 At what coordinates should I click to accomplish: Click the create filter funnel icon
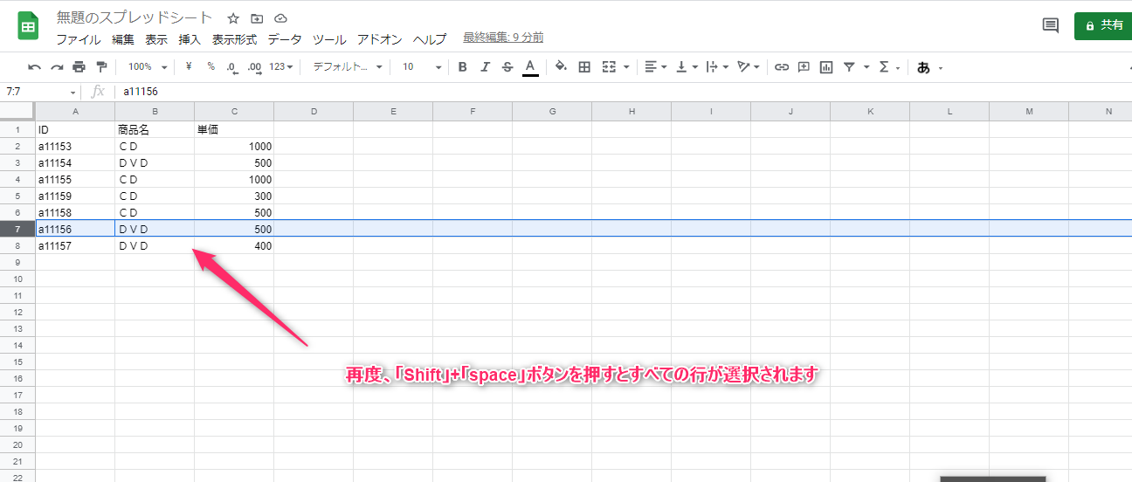point(849,67)
